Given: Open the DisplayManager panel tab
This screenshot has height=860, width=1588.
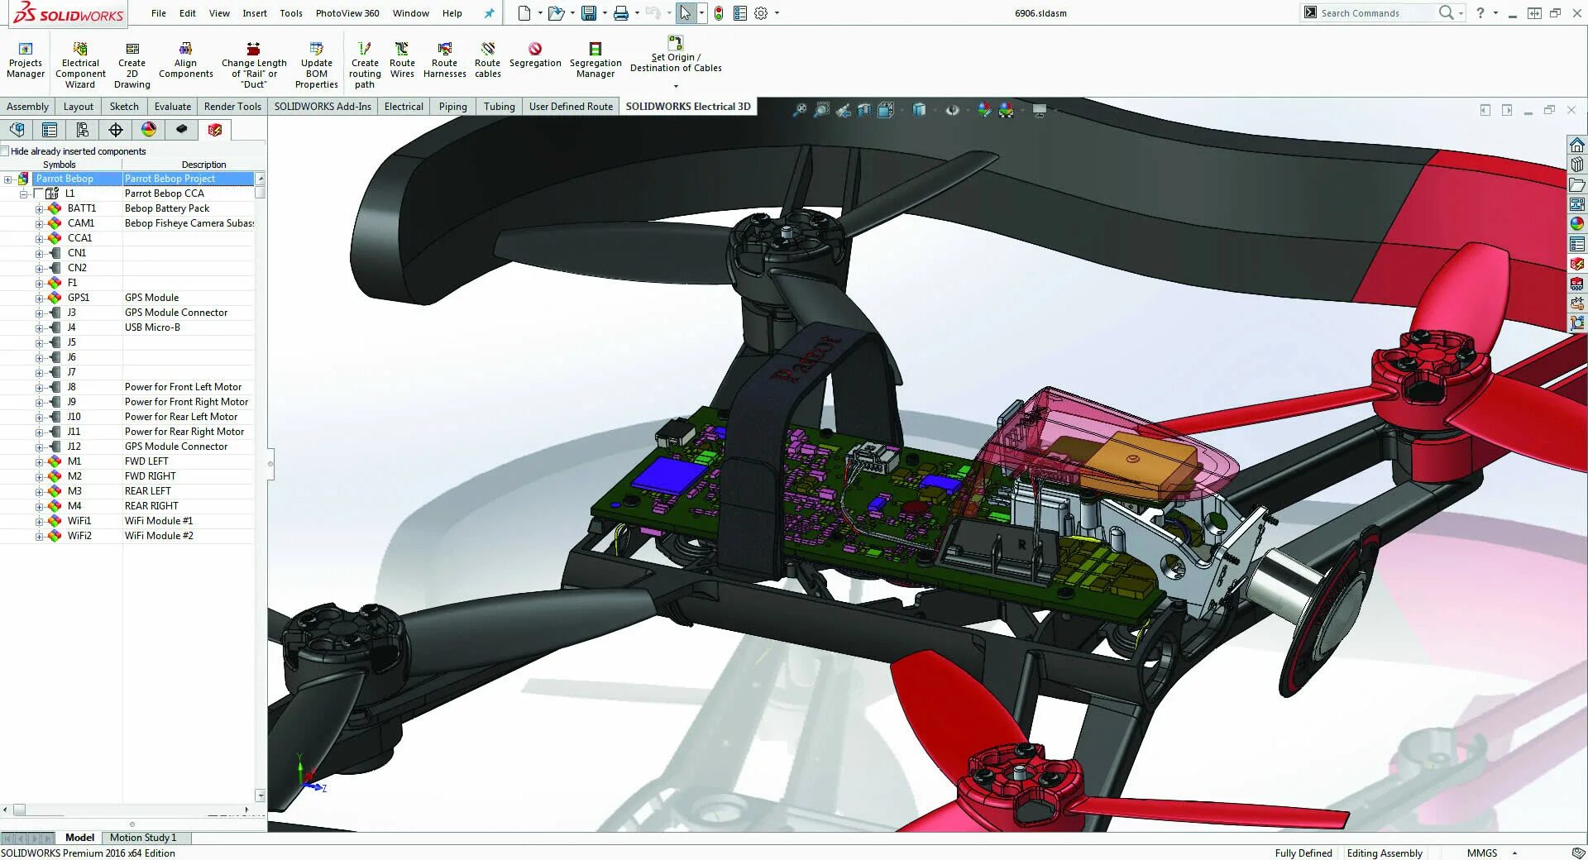Looking at the screenshot, I should (149, 130).
